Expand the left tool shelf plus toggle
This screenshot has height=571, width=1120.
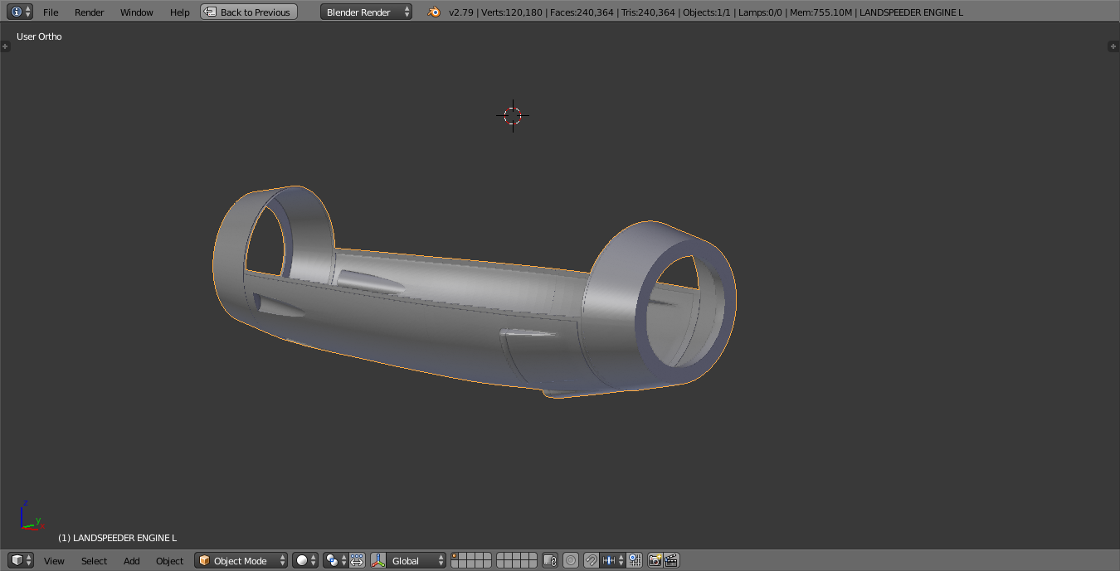(x=5, y=46)
